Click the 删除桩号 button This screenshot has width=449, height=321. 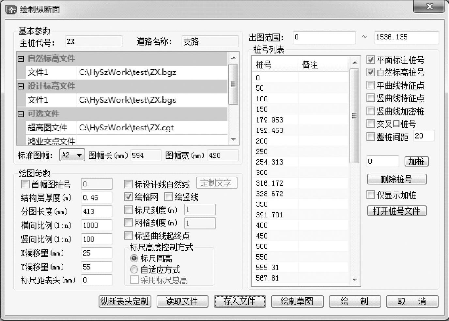(x=396, y=179)
